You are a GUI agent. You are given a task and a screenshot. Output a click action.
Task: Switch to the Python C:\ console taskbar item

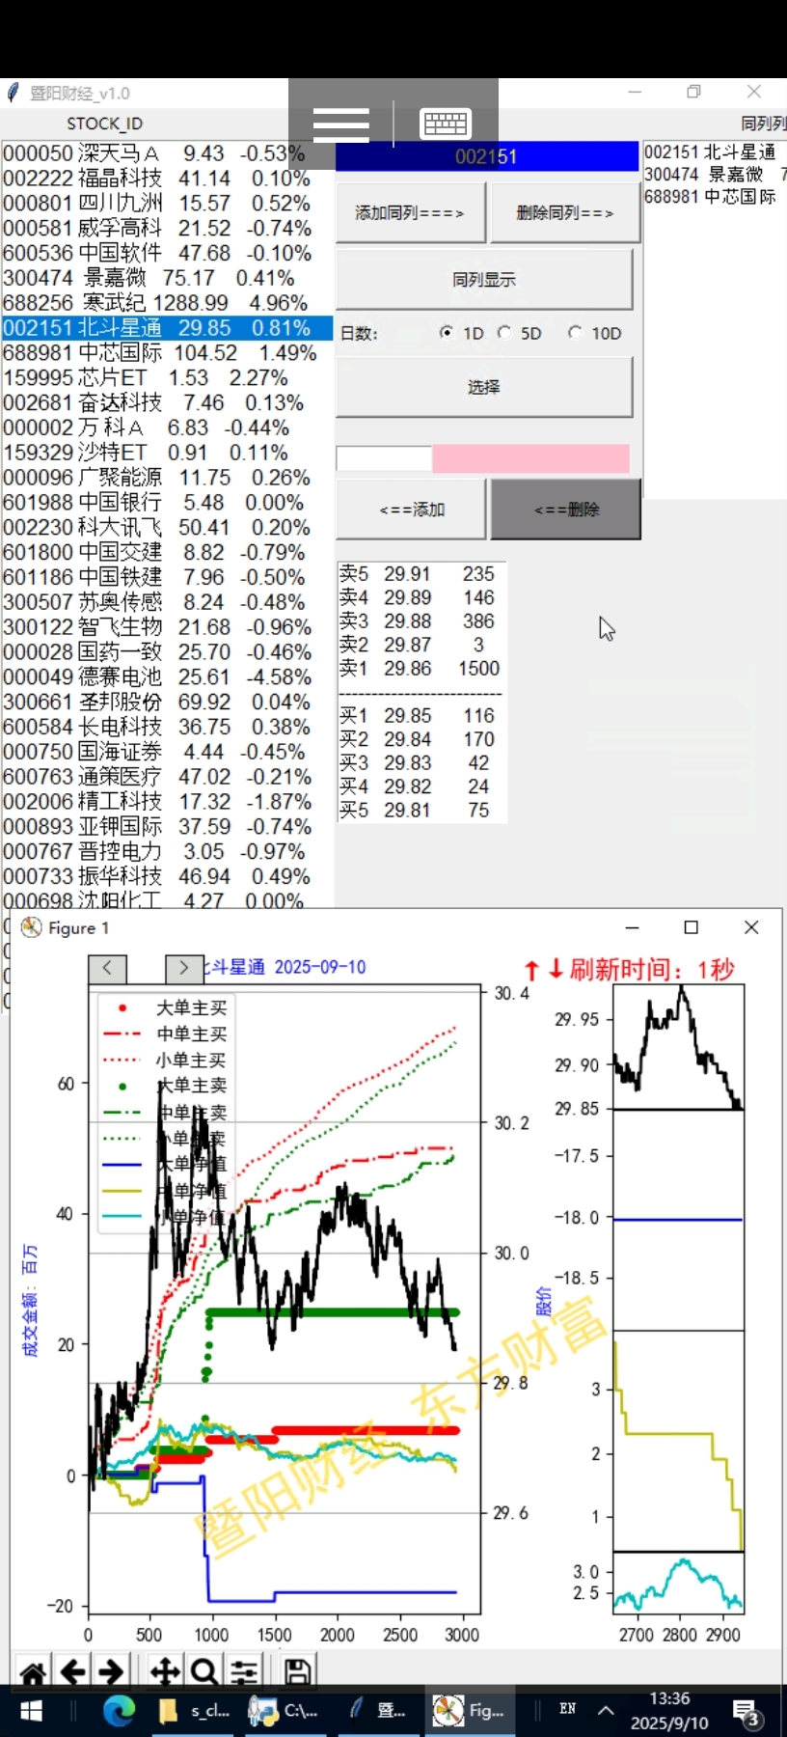tap(283, 1711)
